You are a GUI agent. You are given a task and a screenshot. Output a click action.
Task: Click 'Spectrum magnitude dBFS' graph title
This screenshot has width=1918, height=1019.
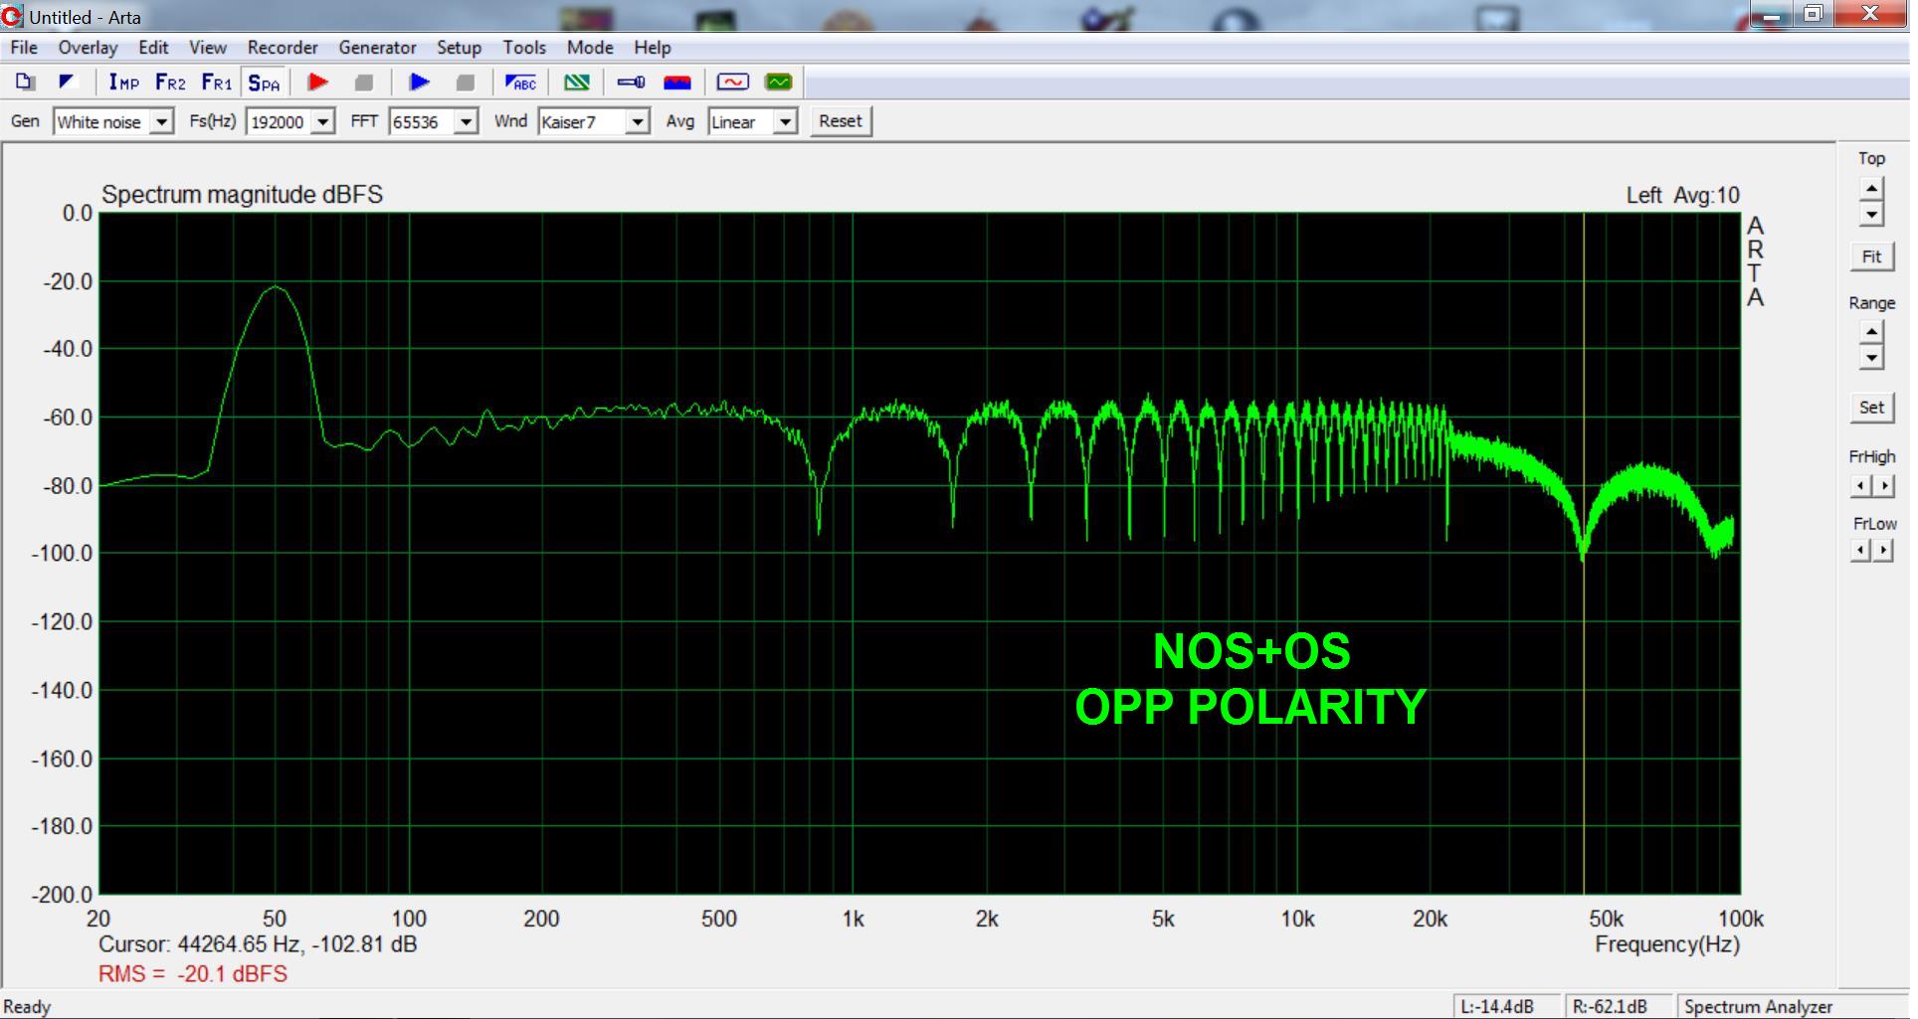[x=242, y=195]
